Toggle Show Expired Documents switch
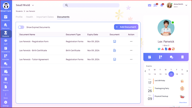This screenshot has width=192, height=108. coord(21,27)
